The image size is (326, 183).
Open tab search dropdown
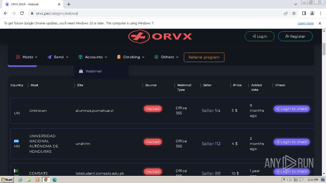tap(296, 4)
